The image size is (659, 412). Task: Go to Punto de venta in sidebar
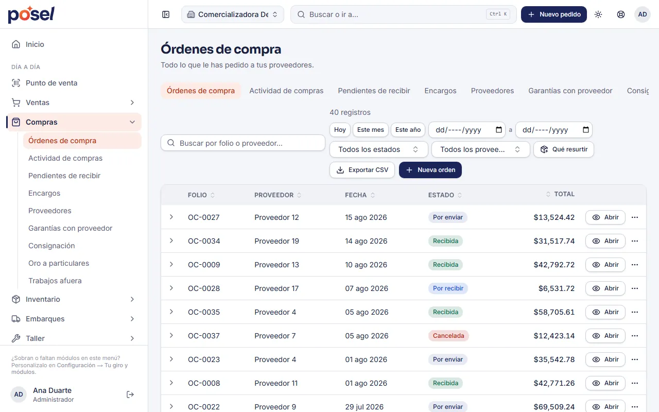click(74, 83)
